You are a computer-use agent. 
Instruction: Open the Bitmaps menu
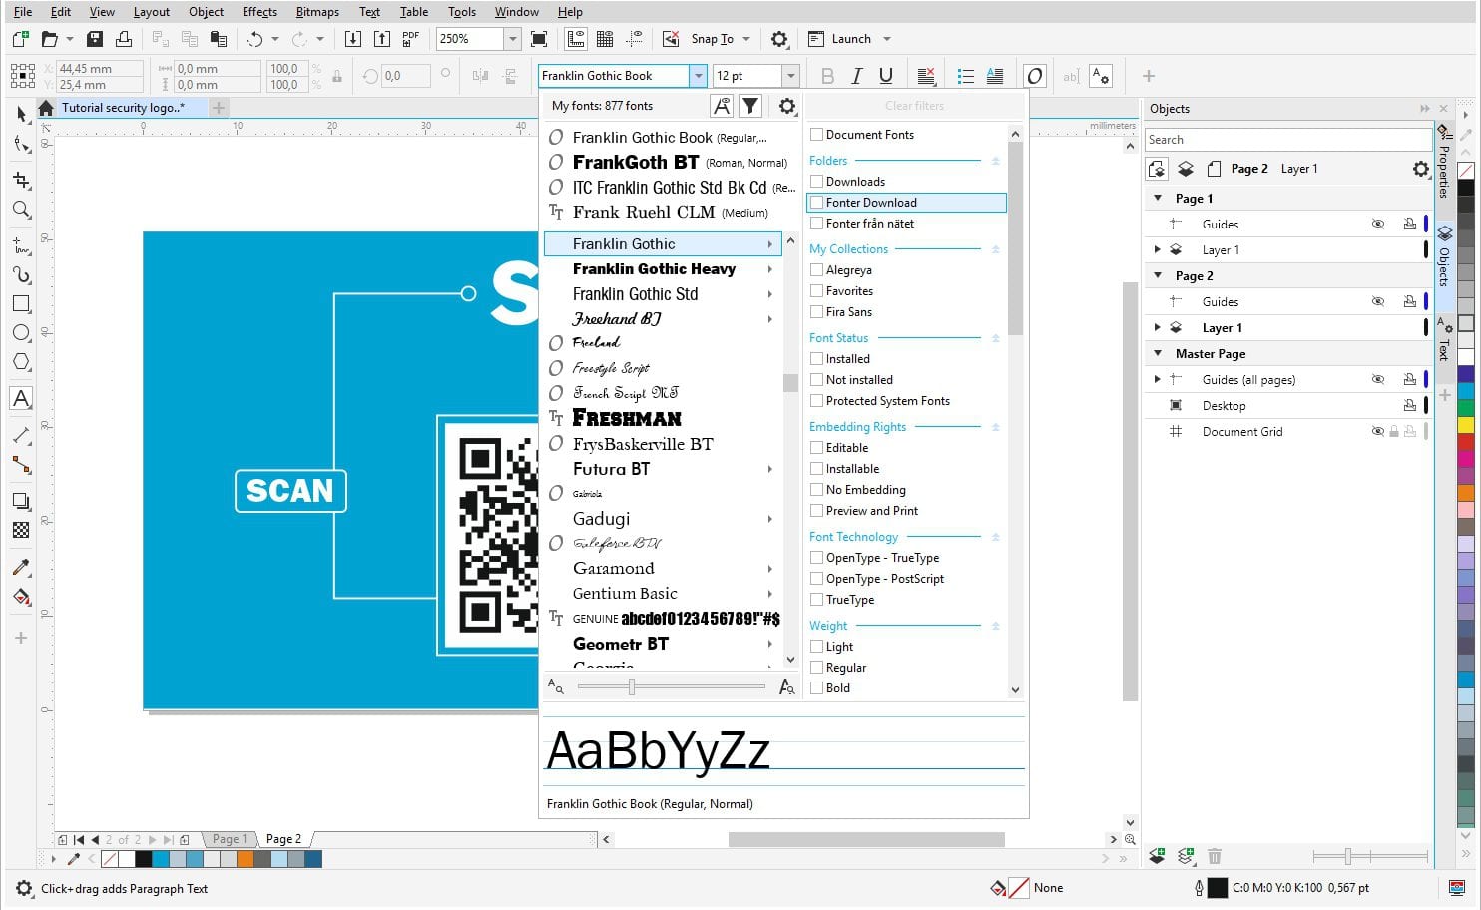point(316,12)
